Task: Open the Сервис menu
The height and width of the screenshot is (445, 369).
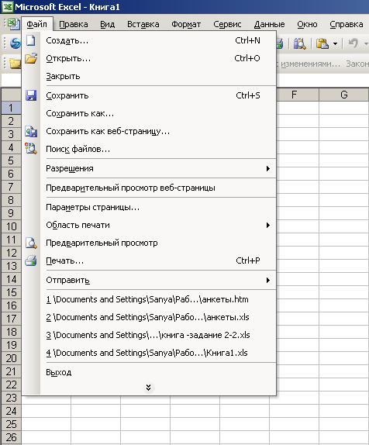Action: pos(227,24)
